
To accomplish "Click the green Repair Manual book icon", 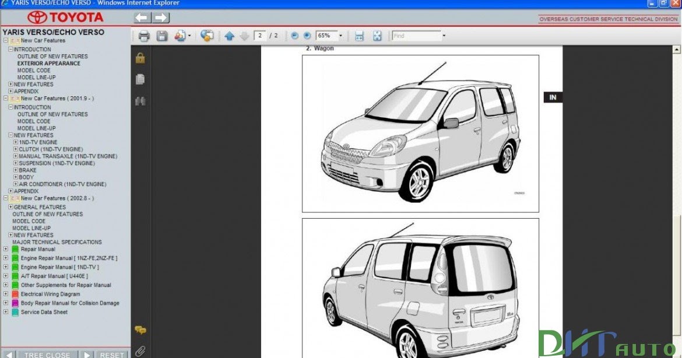I will coord(15,249).
